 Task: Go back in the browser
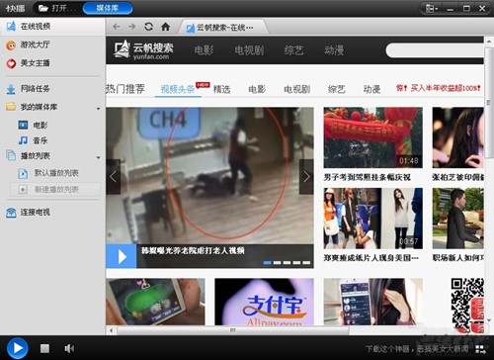tap(117, 27)
